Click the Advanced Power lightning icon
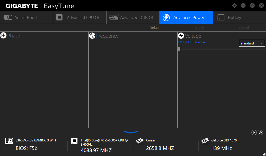The width and height of the screenshot is (266, 156). (x=167, y=17)
